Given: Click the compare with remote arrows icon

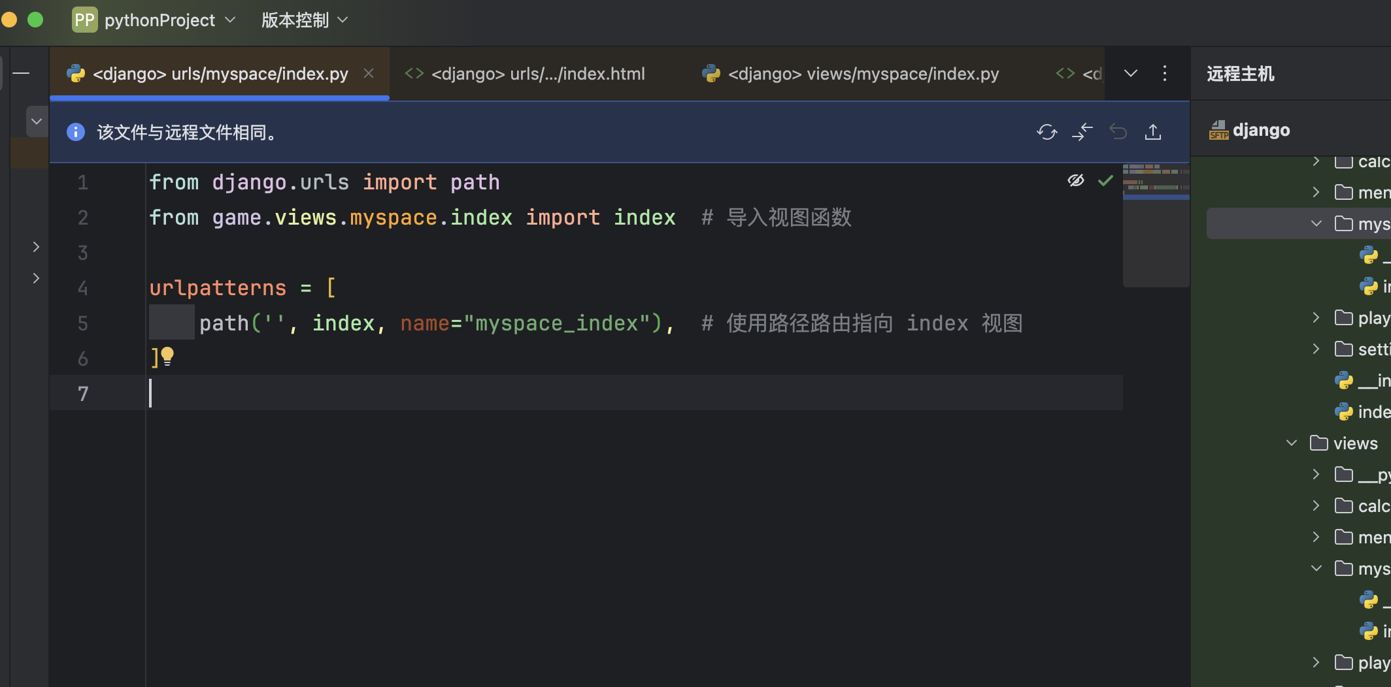Looking at the screenshot, I should pyautogui.click(x=1082, y=132).
